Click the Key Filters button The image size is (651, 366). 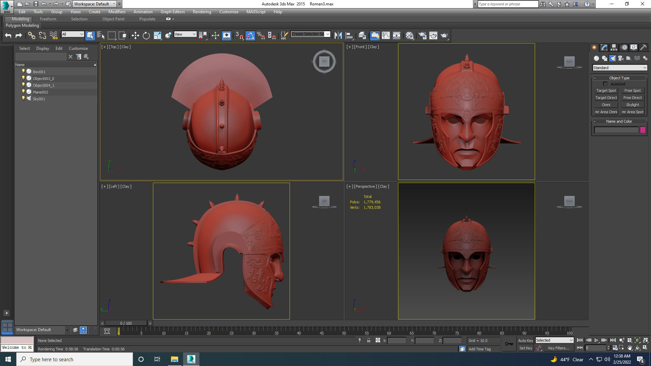click(x=559, y=348)
